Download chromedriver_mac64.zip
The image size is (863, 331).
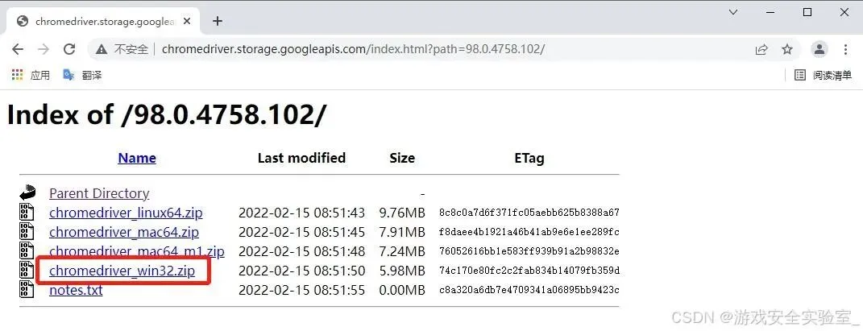click(124, 232)
